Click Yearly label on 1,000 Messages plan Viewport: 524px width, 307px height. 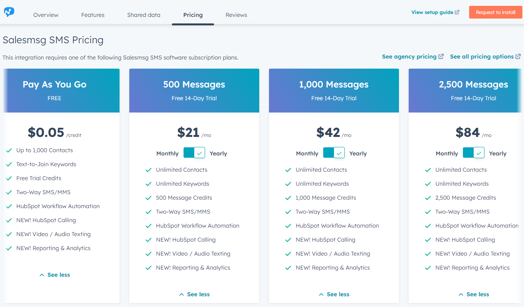(x=358, y=153)
